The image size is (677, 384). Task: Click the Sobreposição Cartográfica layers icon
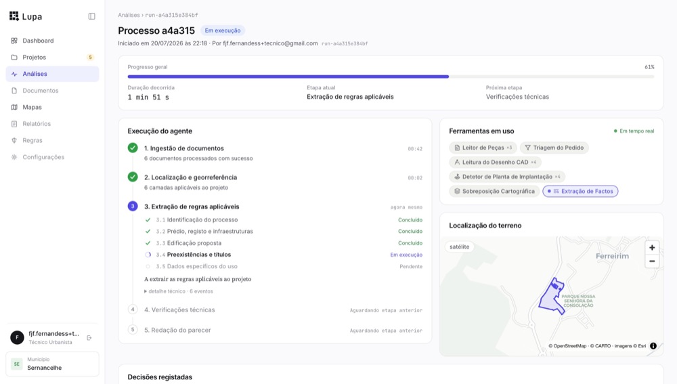[x=457, y=192]
